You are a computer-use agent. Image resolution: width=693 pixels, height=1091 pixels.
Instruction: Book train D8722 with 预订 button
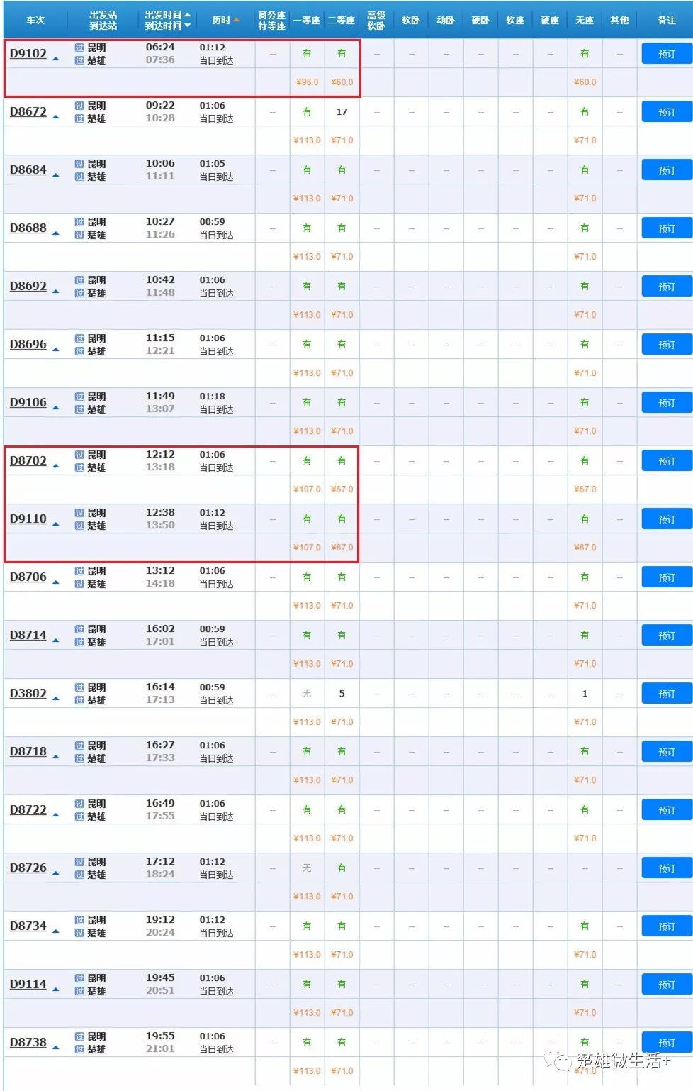pos(667,810)
